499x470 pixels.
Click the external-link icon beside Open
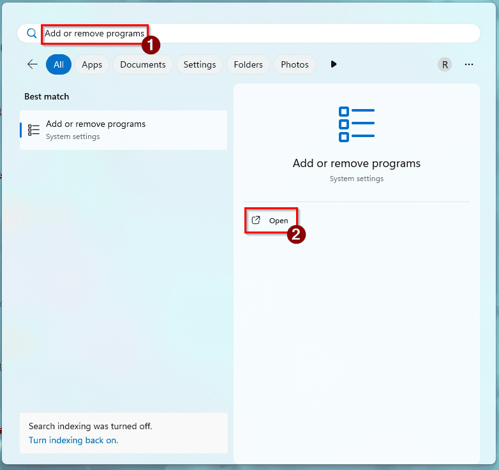coord(257,220)
